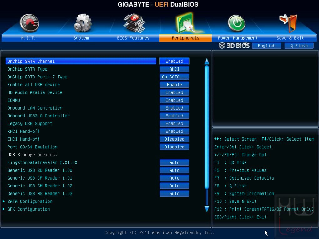Screen dimensions: 319x239
Task: Select the XHCI Hand-off label
Action: [x=23, y=131]
